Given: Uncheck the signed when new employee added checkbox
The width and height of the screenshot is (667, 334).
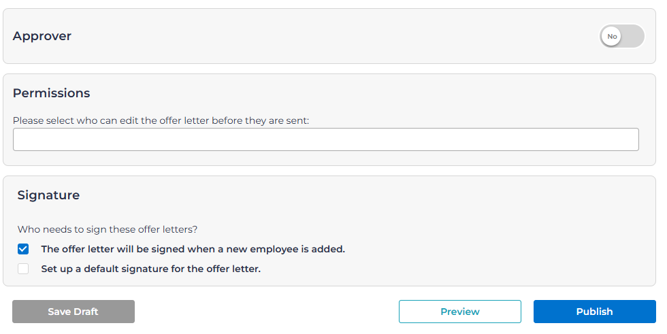Looking at the screenshot, I should [x=23, y=249].
